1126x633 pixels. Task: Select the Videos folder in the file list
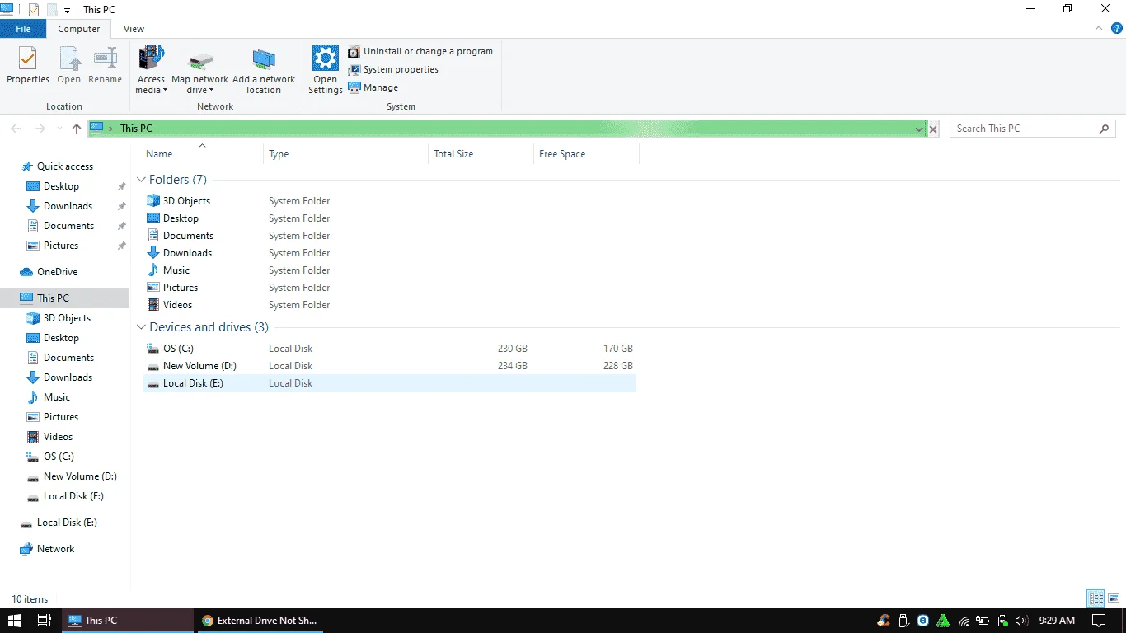click(177, 305)
